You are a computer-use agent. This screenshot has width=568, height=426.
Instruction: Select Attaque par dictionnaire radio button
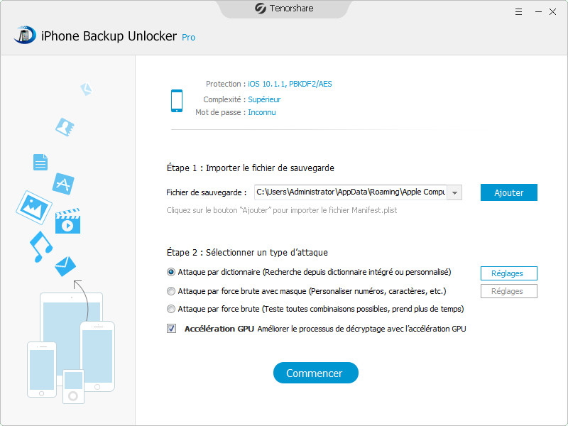tap(171, 272)
